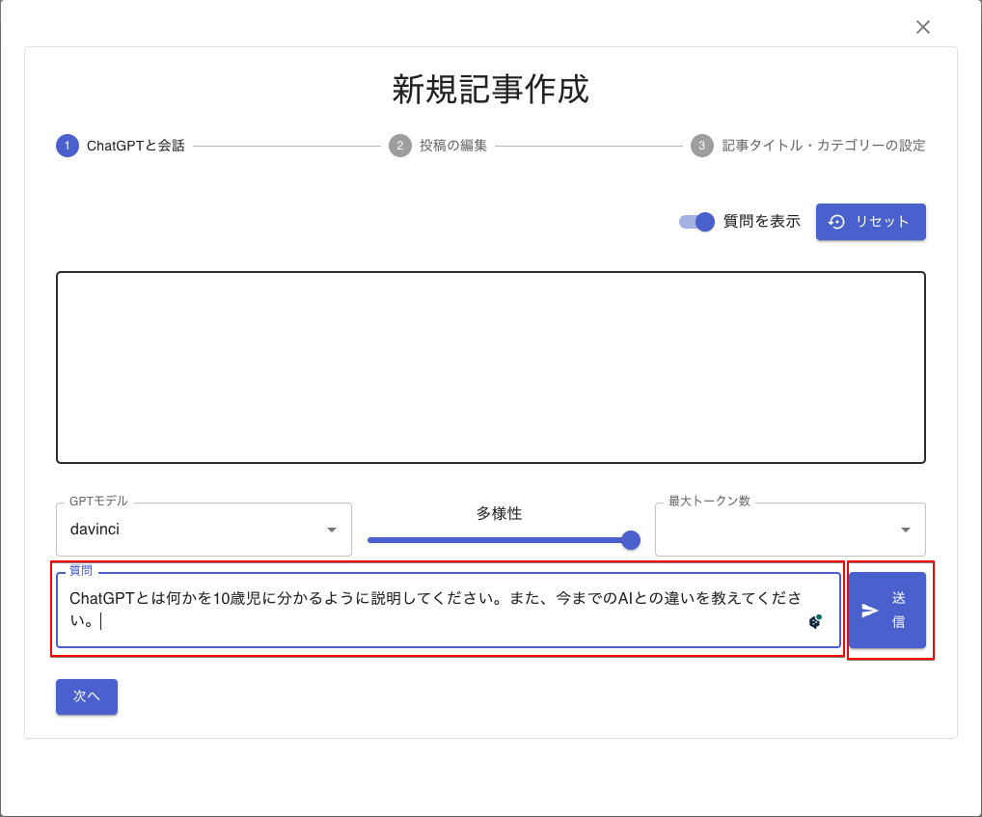Click the 送信 label on the send button
This screenshot has width=982, height=817.
(x=899, y=611)
